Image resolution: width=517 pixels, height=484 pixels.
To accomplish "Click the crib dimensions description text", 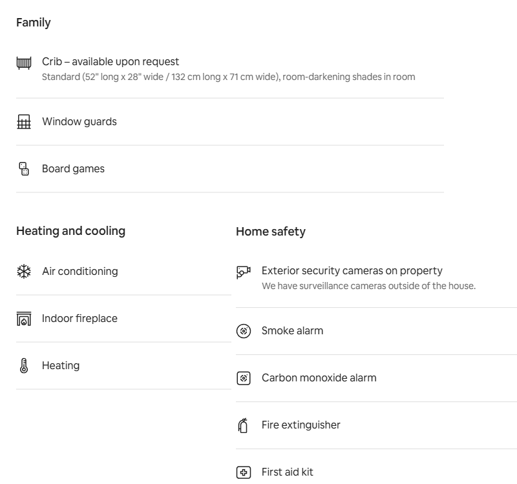I will coord(229,77).
